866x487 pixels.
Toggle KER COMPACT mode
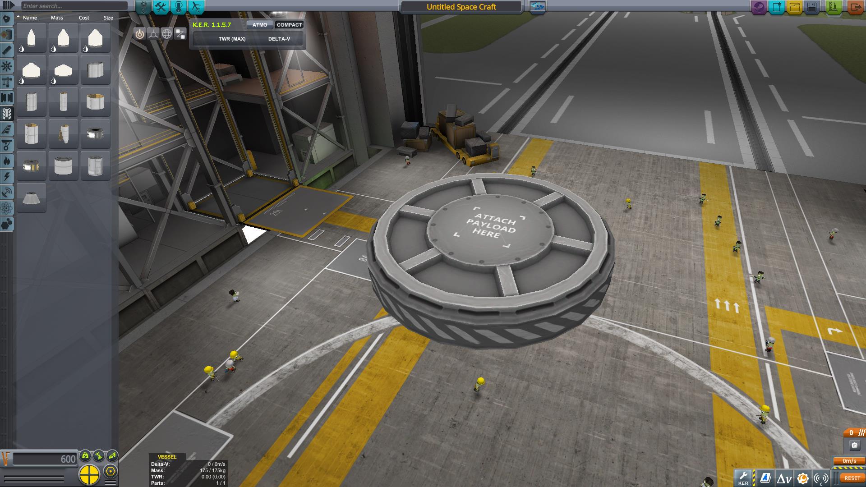289,25
